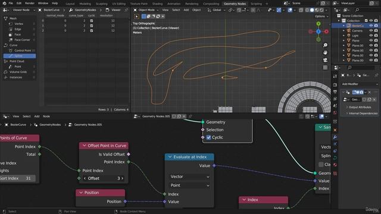Viewport: 381px width, 214px height.
Task: Open the Render menu
Action: pos(30,4)
